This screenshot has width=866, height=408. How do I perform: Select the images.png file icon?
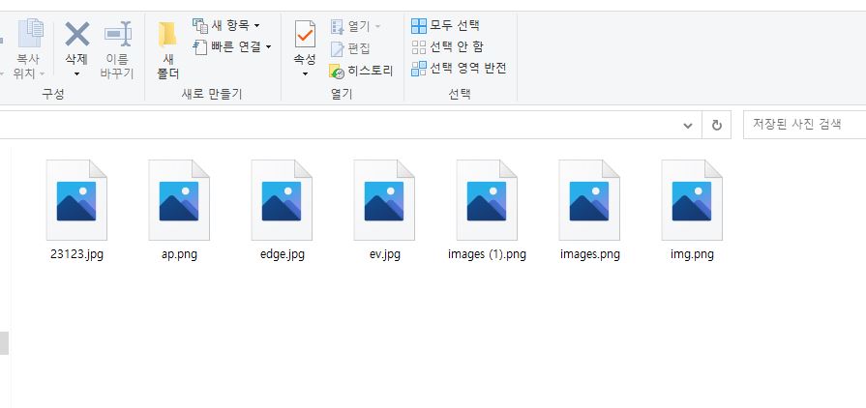point(589,200)
